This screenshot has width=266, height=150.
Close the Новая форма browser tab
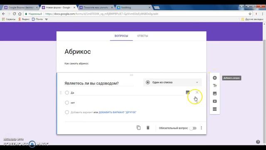tap(74, 7)
